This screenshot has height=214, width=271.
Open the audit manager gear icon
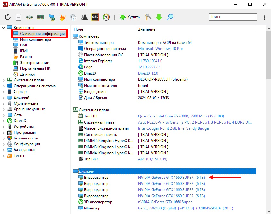pyautogui.click(x=74, y=17)
